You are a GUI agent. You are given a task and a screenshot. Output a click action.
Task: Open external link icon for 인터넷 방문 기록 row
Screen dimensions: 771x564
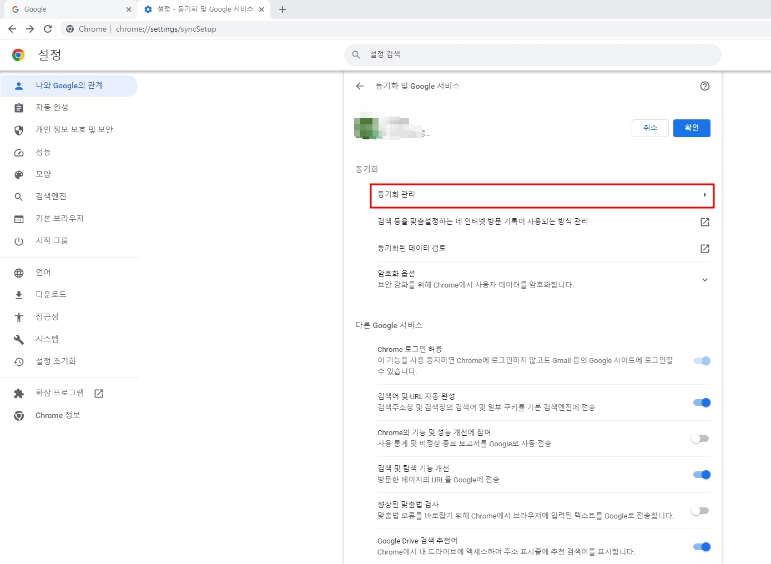[x=705, y=221]
